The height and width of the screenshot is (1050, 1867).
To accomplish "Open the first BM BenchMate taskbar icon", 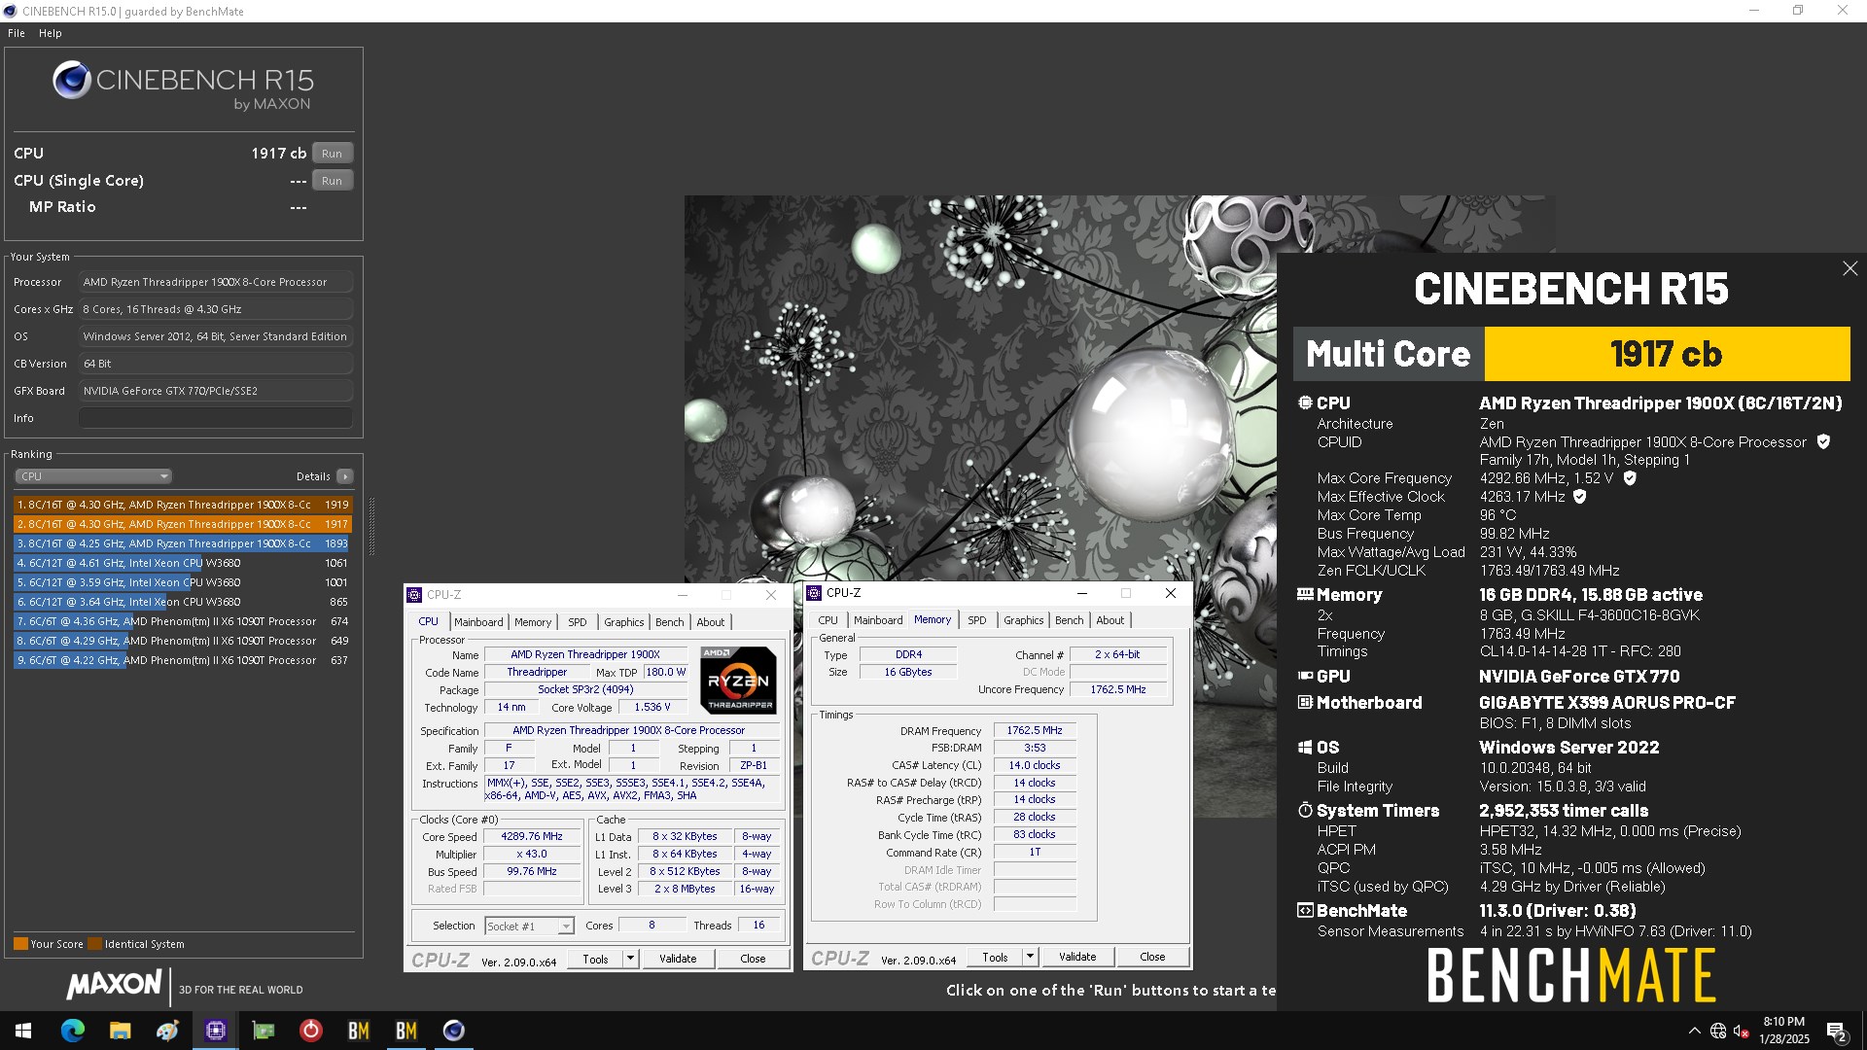I will (x=358, y=1031).
